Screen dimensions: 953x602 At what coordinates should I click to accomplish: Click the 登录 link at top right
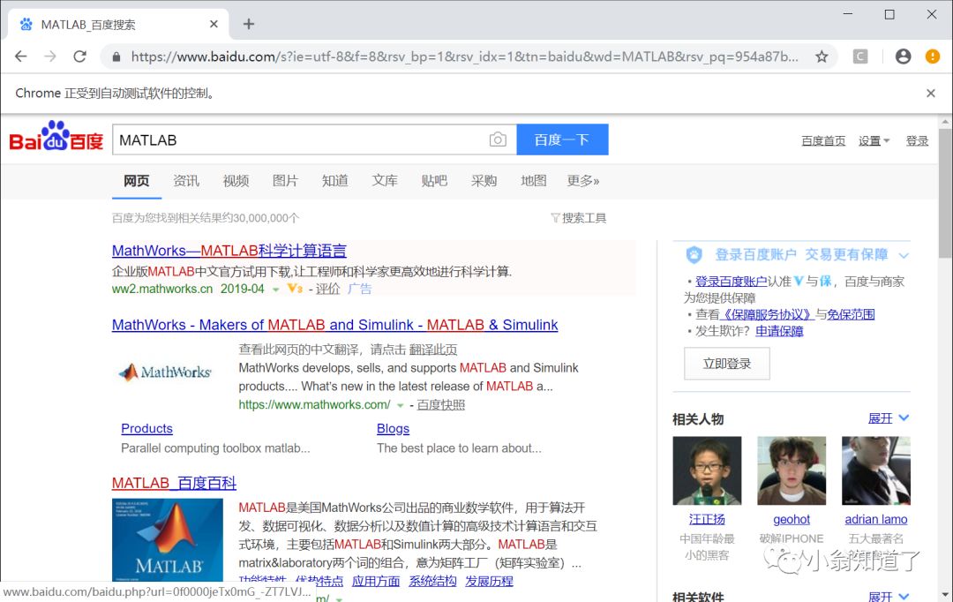click(917, 140)
